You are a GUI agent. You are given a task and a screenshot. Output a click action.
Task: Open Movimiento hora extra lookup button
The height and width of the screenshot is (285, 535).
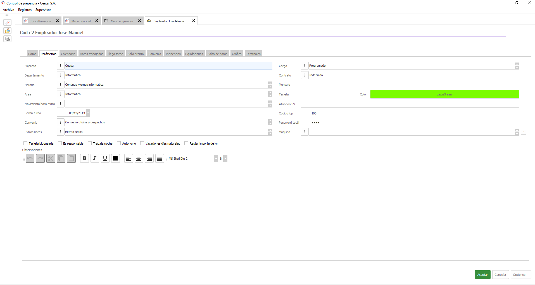[x=61, y=104]
